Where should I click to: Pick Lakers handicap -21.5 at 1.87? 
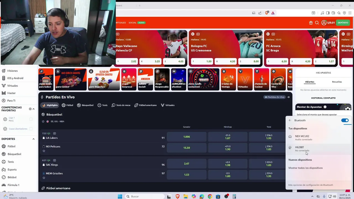[228, 137]
